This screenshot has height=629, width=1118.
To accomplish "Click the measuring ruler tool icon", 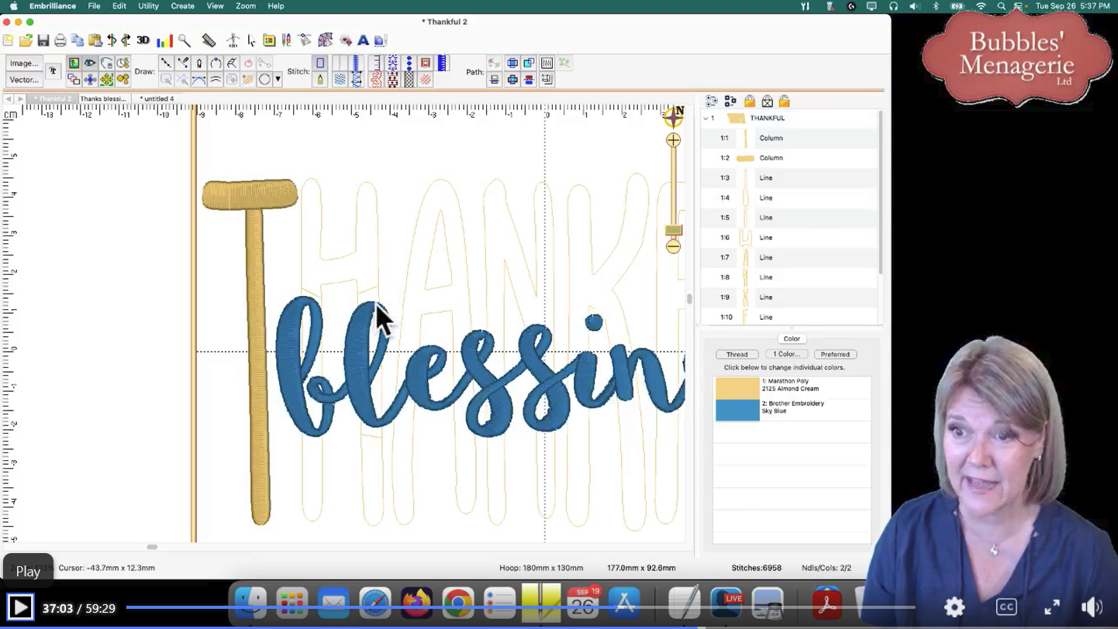I will coord(209,40).
